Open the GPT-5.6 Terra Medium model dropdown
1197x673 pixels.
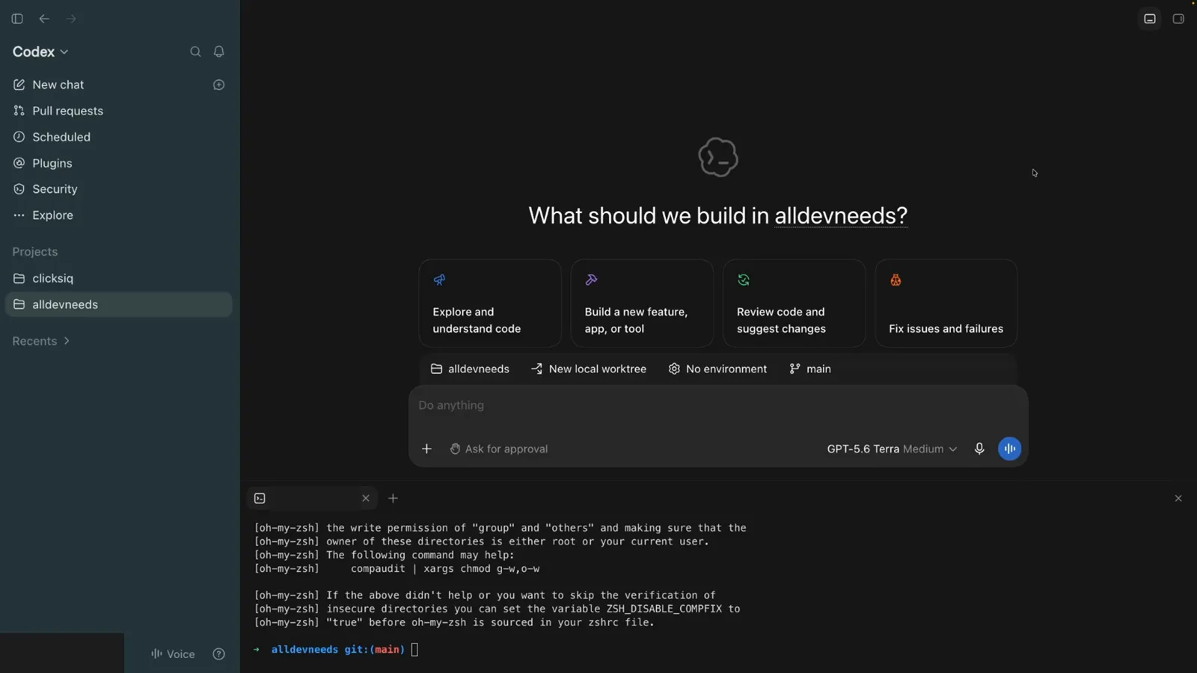892,449
